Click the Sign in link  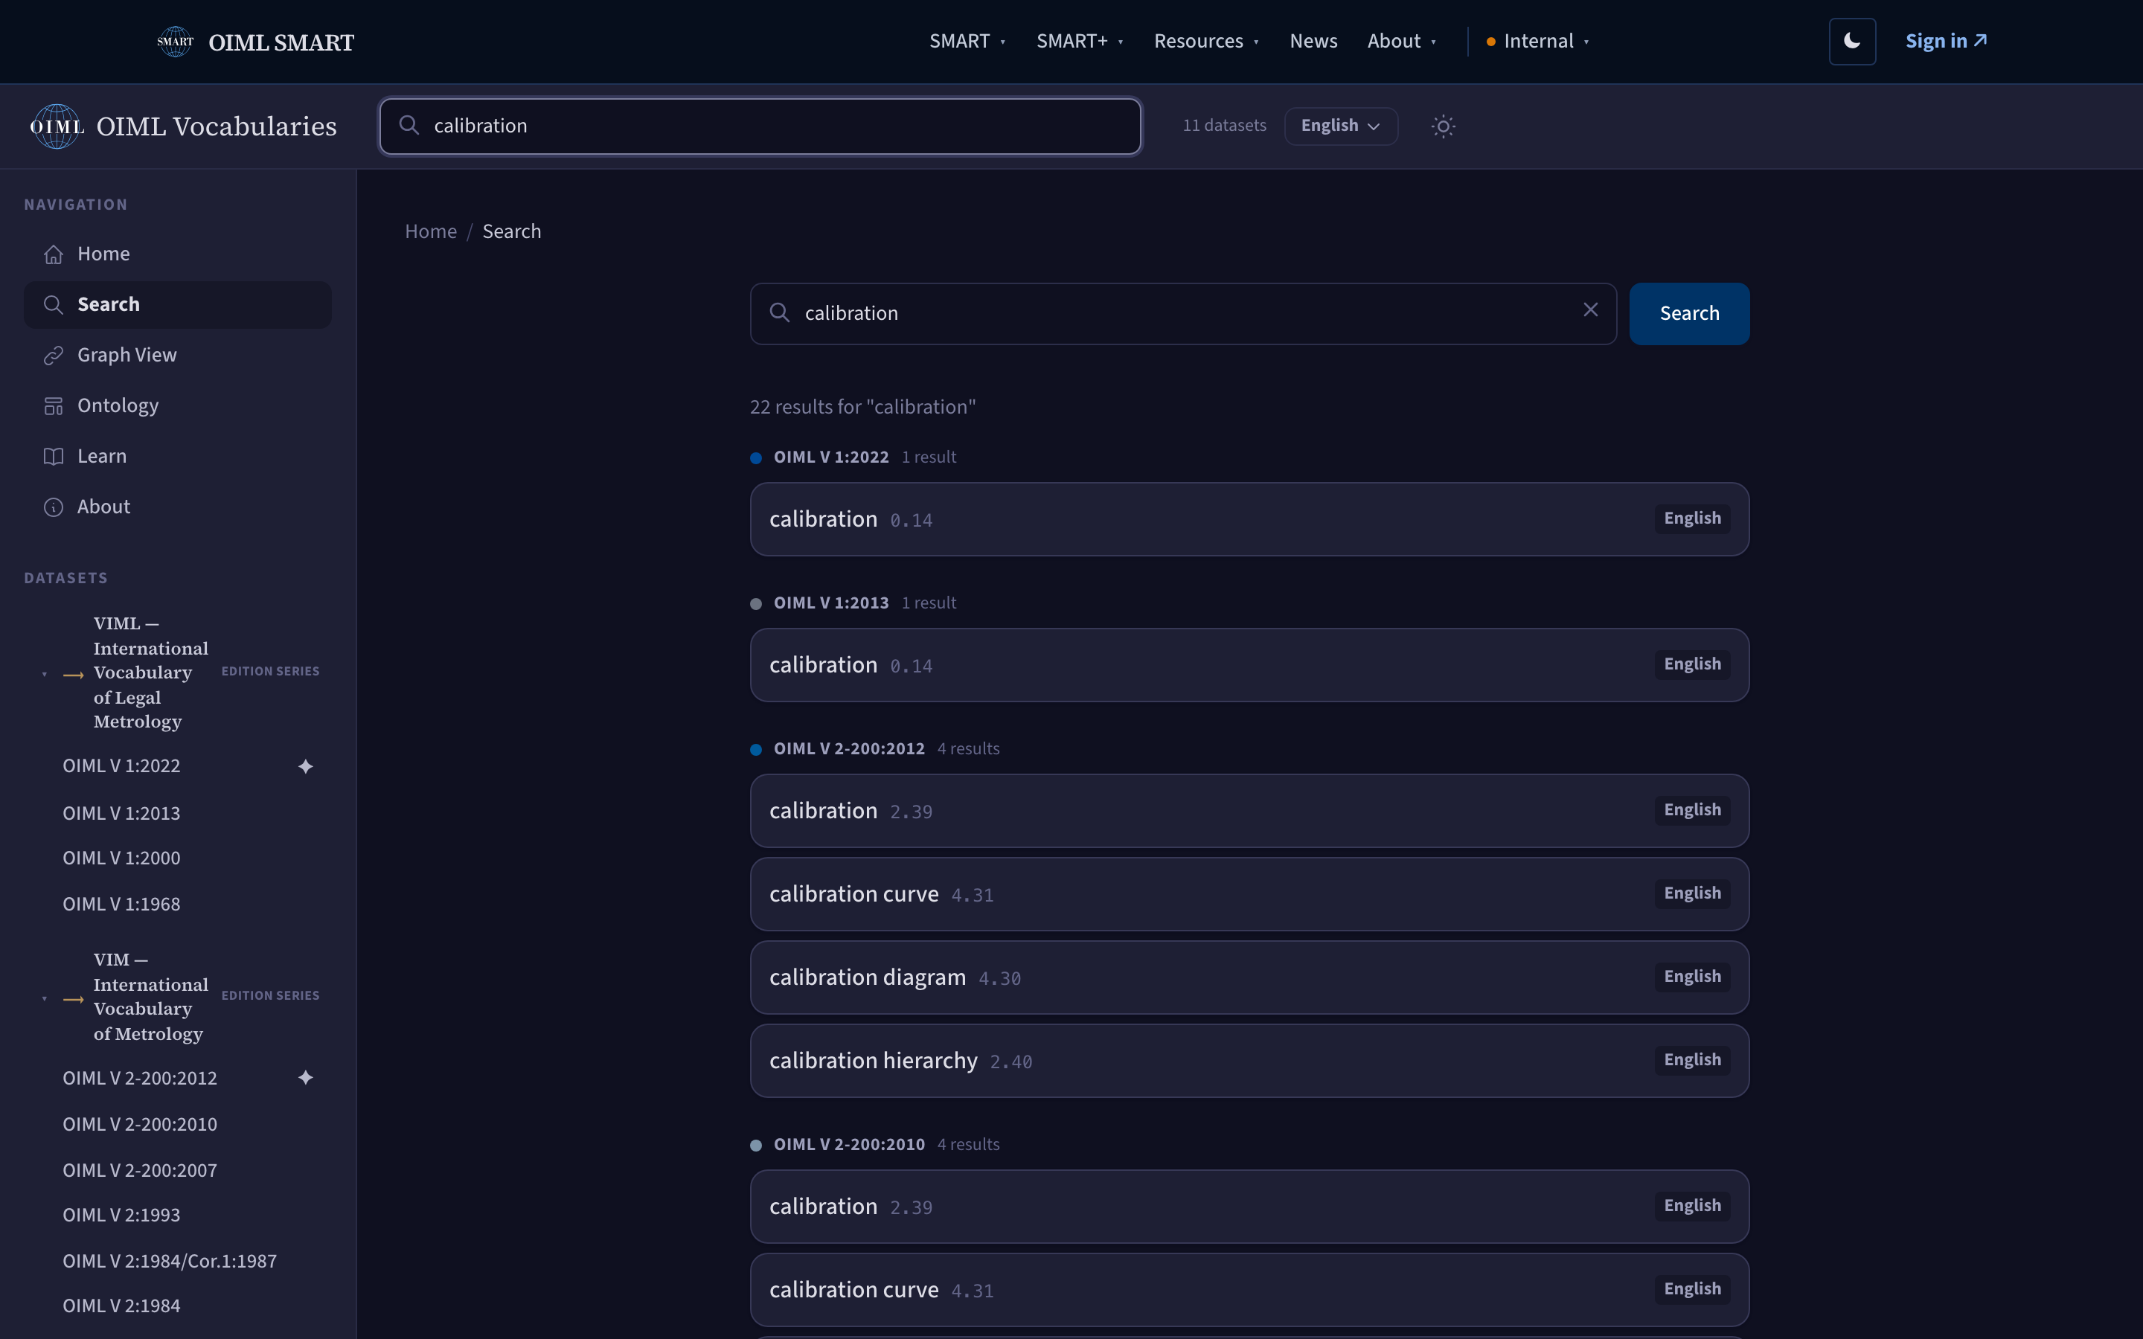(x=1947, y=42)
